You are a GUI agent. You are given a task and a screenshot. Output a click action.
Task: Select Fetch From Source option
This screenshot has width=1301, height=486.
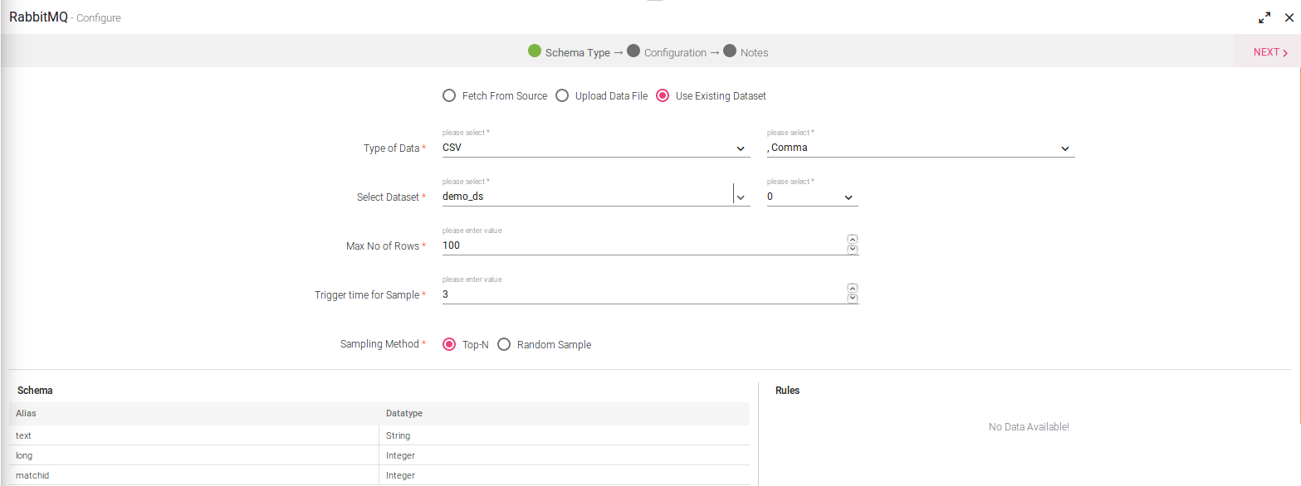449,95
